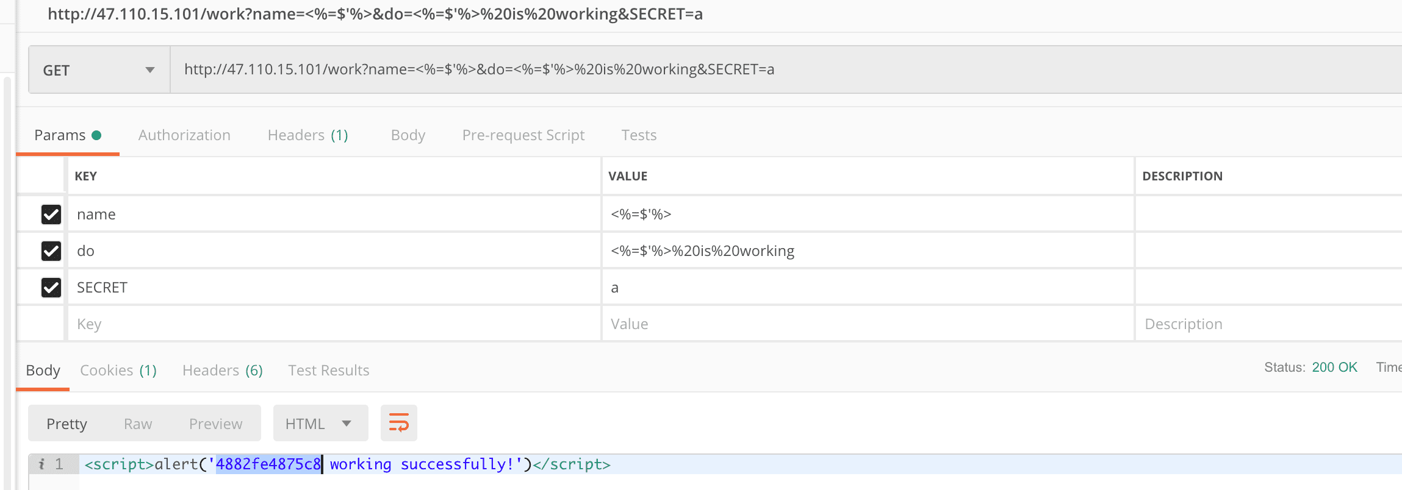
Task: Select the Pretty response view
Action: click(67, 424)
